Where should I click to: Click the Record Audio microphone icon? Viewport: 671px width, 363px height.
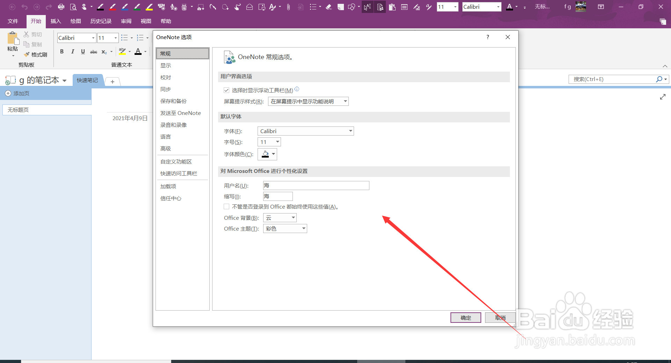174,7
